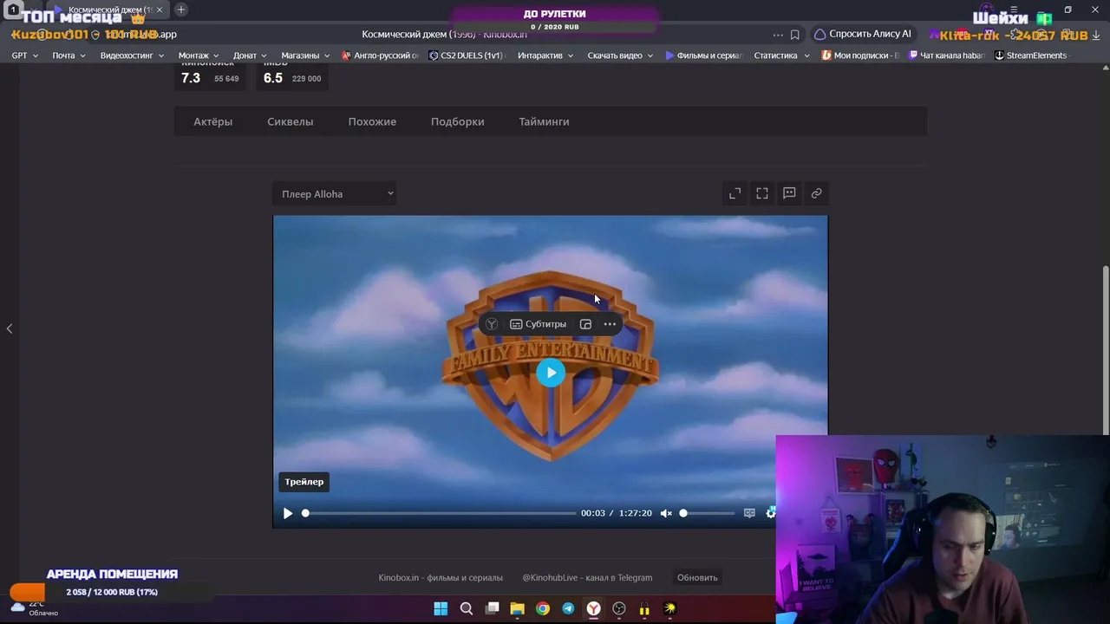Viewport: 1110px width, 624px height.
Task: Toggle closed captions with the CC icon
Action: click(749, 513)
